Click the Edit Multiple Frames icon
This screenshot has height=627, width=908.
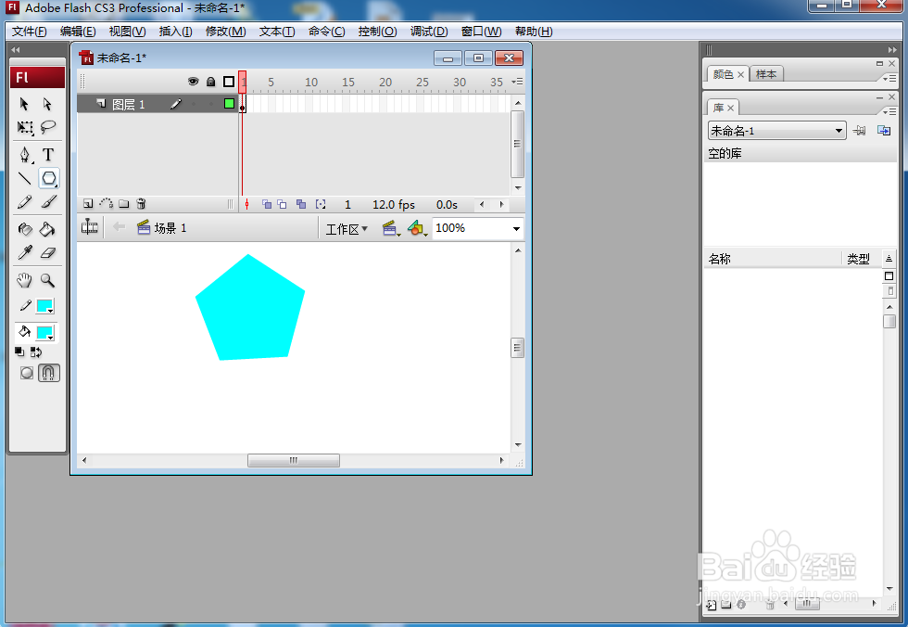pos(301,204)
